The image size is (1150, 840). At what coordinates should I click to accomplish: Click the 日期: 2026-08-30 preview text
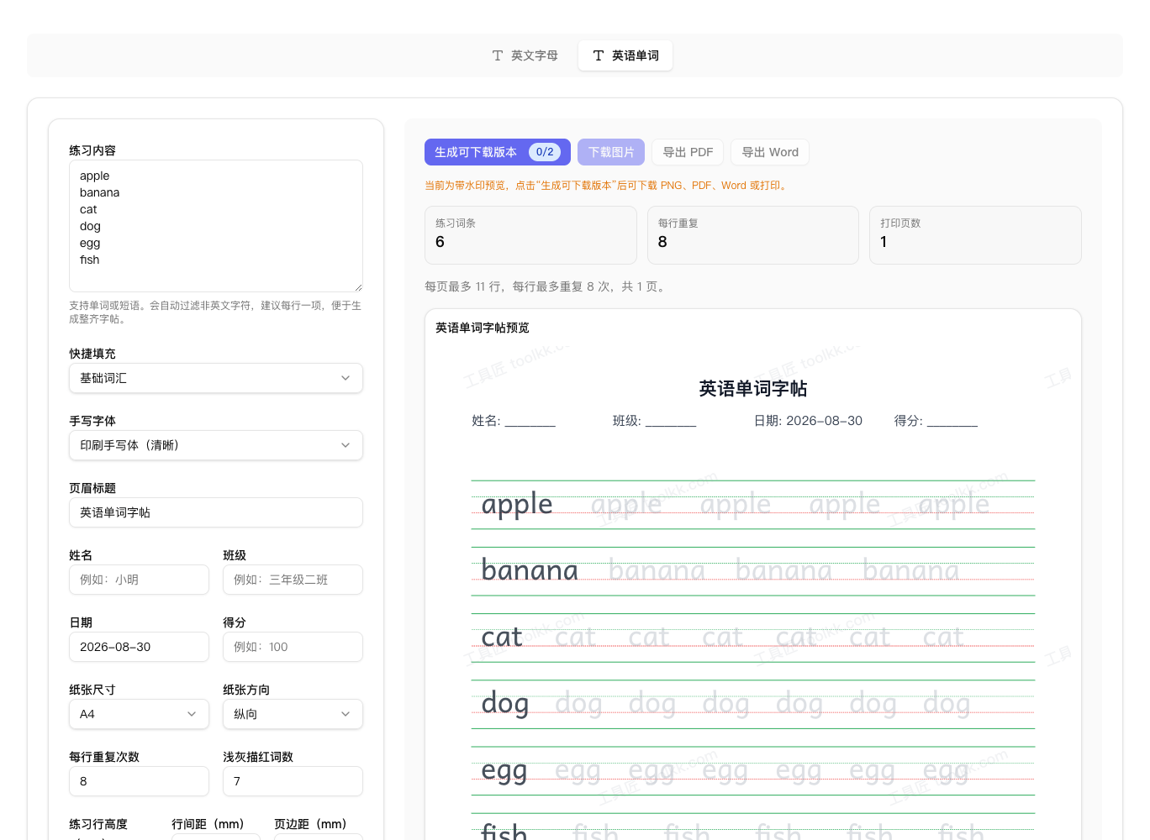click(x=808, y=421)
